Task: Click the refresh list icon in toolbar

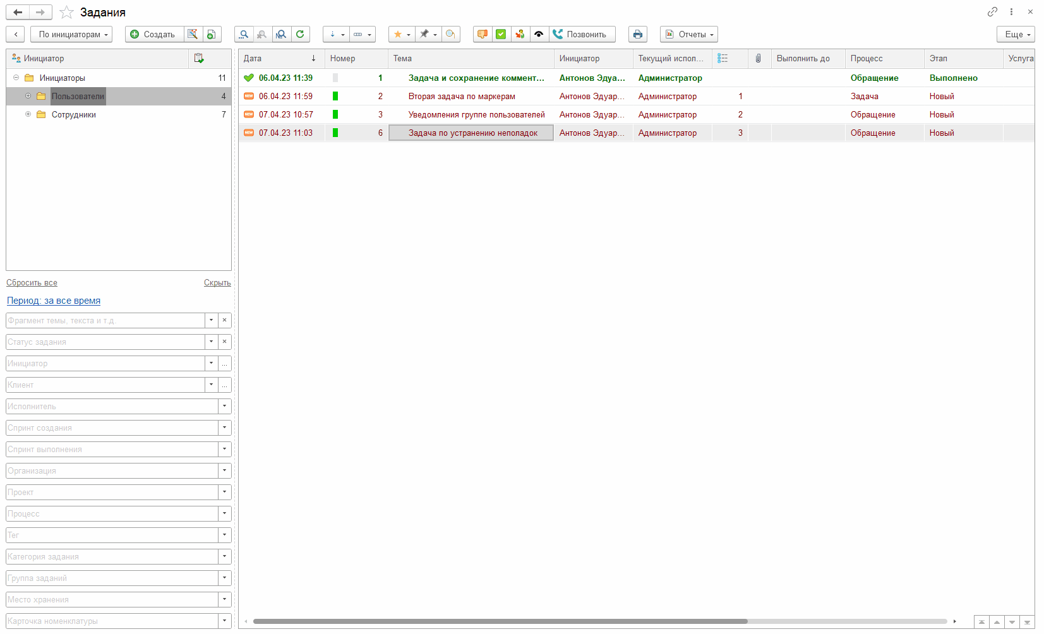Action: point(301,34)
